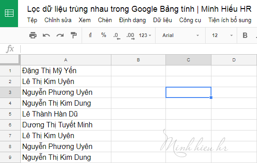Select empty cell B1
Screen dimensions: 257x163
click(x=138, y=71)
